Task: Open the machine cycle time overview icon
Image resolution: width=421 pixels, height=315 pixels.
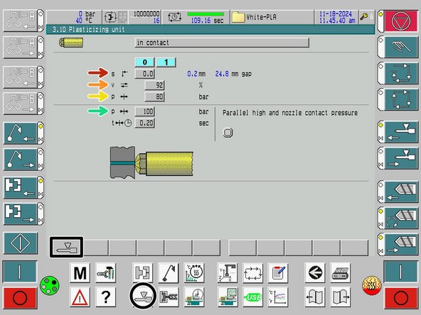Action: tap(194, 297)
